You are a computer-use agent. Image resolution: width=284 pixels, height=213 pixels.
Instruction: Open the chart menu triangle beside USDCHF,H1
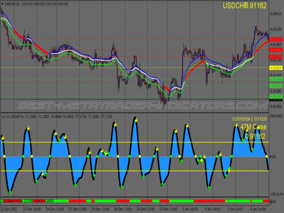pos(2,4)
